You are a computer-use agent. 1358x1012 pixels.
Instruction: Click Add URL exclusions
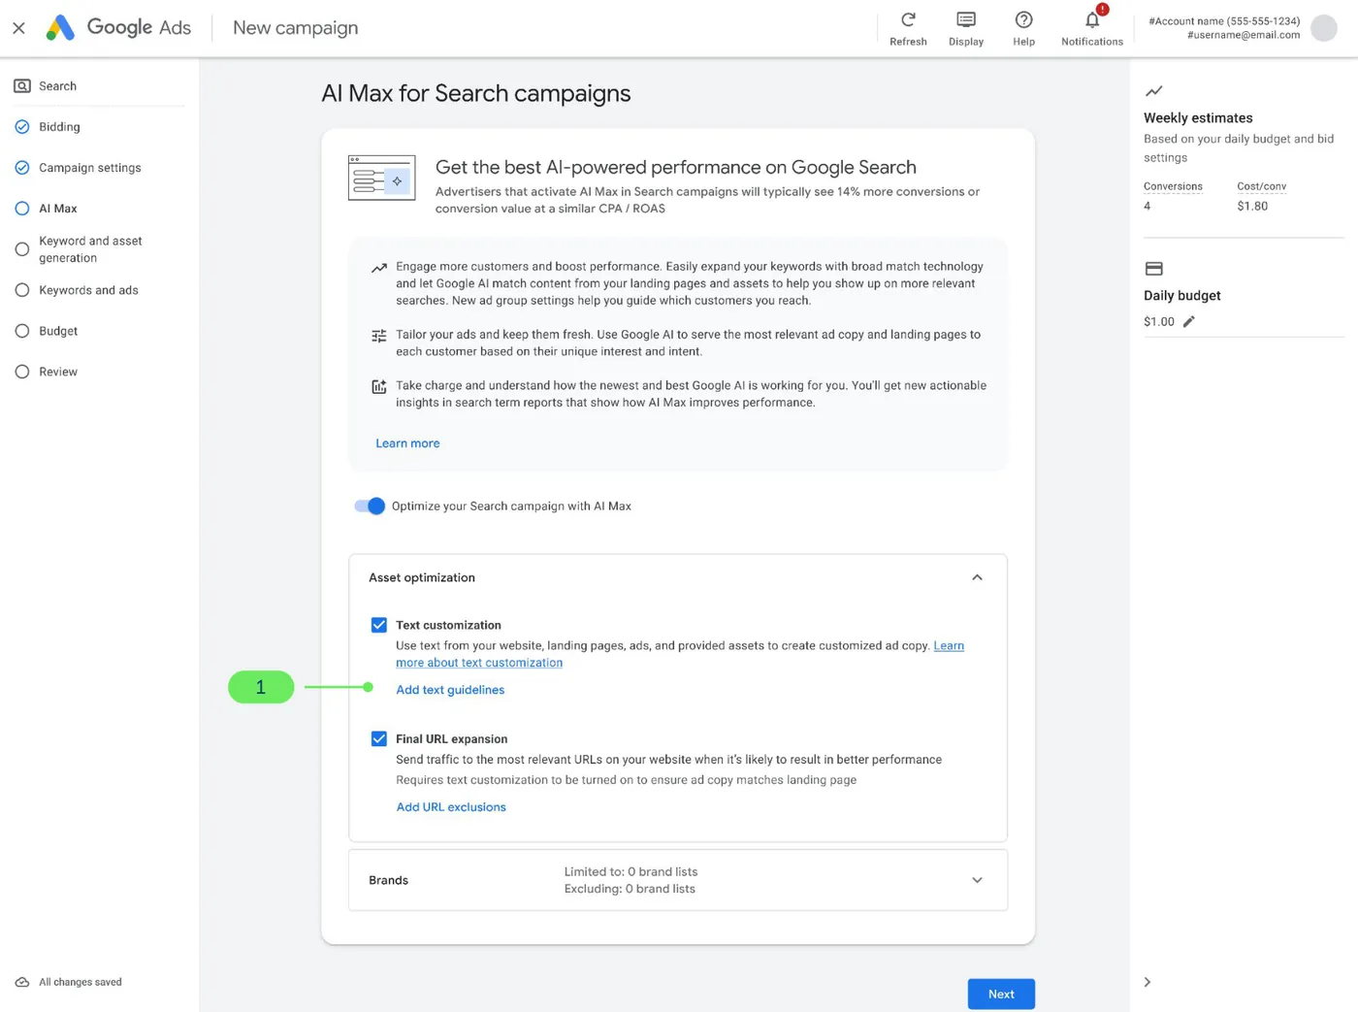click(x=451, y=807)
